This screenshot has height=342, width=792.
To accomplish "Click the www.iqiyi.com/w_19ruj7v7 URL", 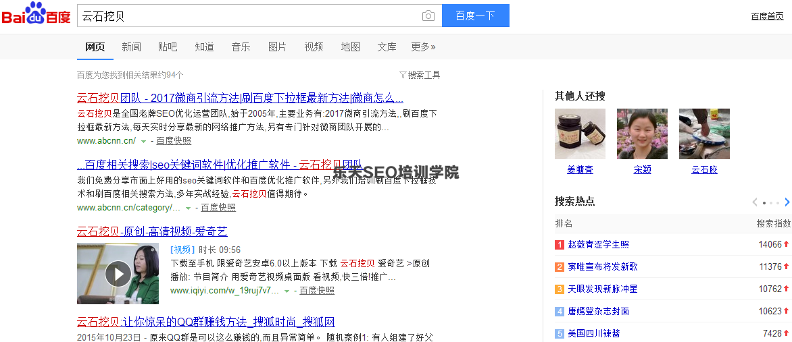I will point(224,291).
